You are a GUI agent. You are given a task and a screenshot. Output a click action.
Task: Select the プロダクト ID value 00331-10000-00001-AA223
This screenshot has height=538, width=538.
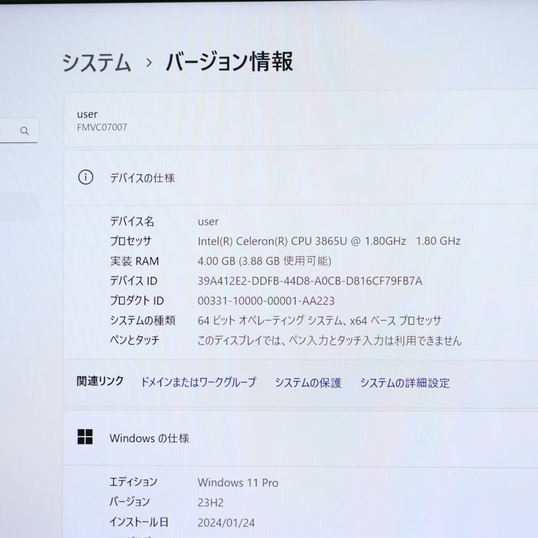coord(266,301)
